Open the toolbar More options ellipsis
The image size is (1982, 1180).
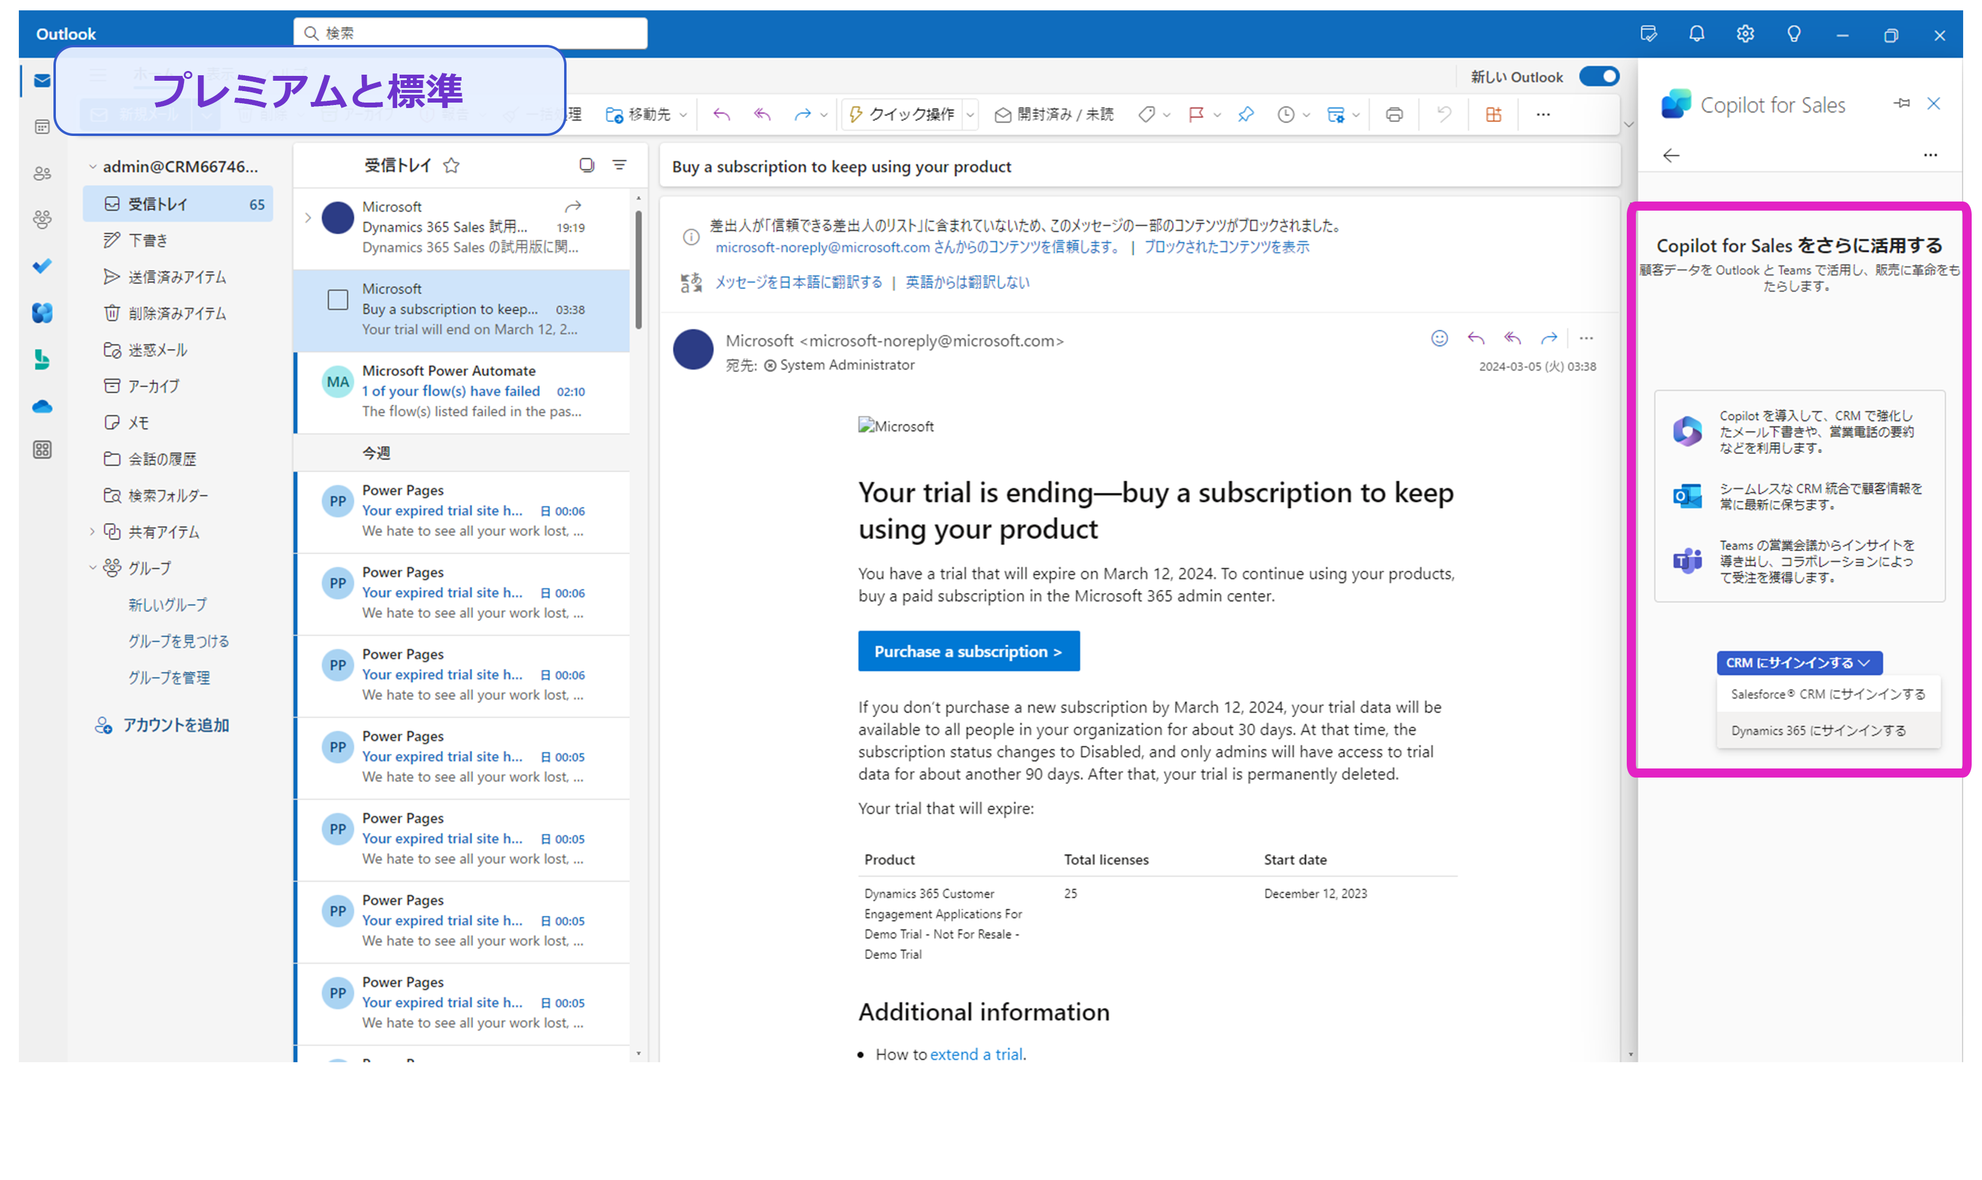(x=1543, y=115)
